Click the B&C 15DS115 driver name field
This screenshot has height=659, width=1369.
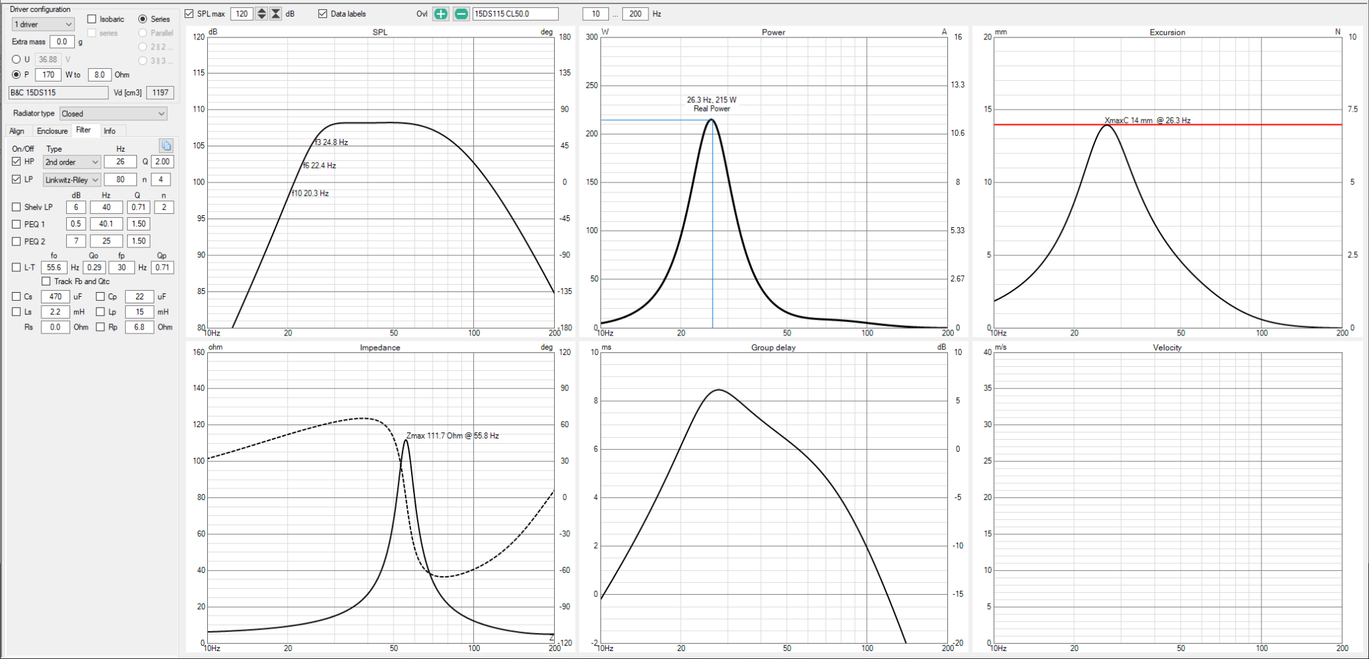[58, 93]
